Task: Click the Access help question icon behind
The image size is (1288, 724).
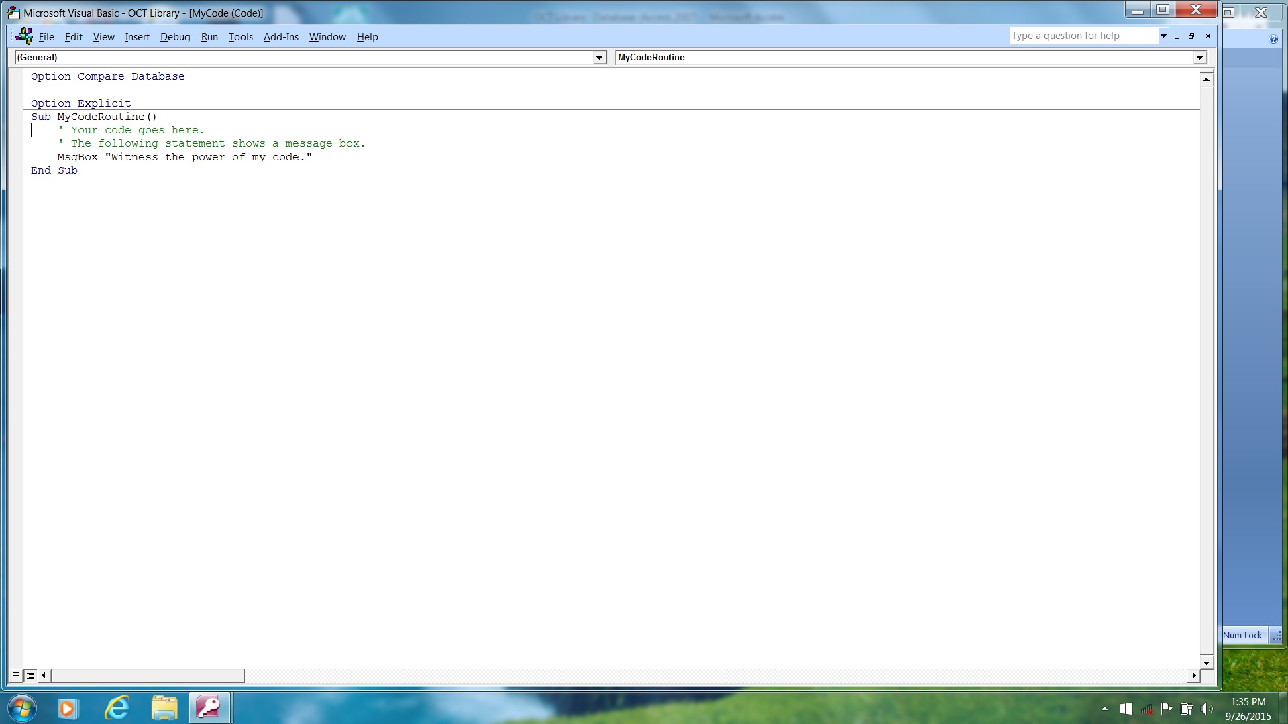Action: (1273, 39)
